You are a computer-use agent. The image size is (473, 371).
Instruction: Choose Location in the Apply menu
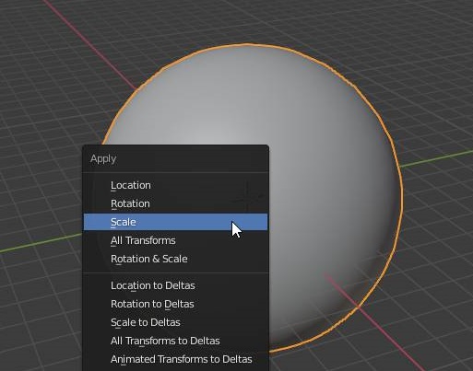click(175, 185)
